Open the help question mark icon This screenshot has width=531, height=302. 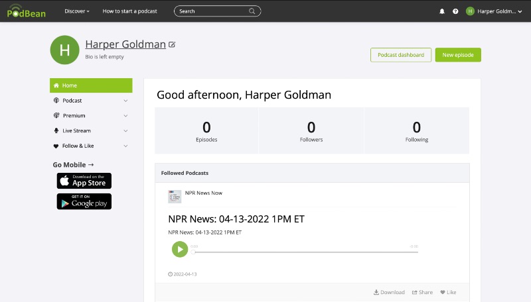point(455,11)
